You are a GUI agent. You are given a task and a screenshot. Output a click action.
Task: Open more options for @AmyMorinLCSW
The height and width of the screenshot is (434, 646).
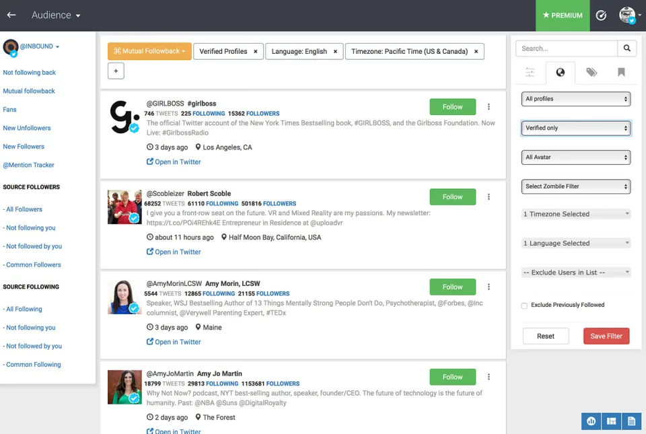coord(489,287)
